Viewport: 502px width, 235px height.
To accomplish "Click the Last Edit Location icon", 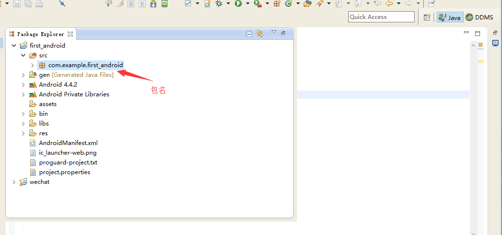I will pos(377,4).
